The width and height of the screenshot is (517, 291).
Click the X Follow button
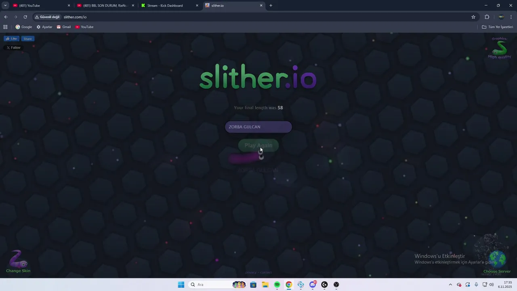(13, 48)
